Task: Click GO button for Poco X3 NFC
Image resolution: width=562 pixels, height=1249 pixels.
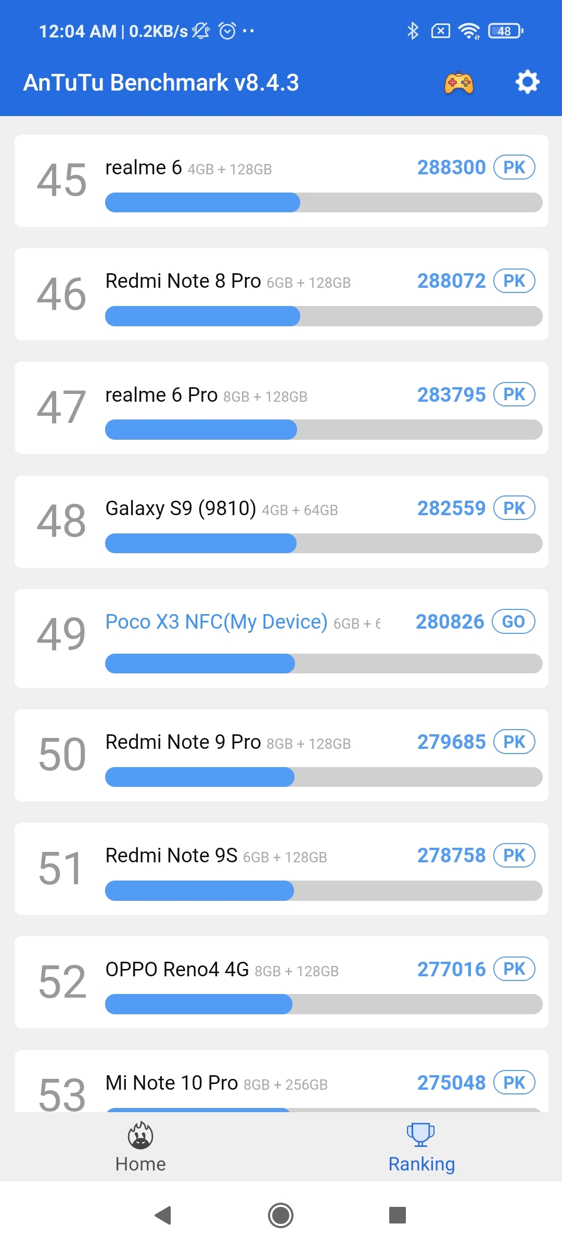Action: click(x=514, y=621)
